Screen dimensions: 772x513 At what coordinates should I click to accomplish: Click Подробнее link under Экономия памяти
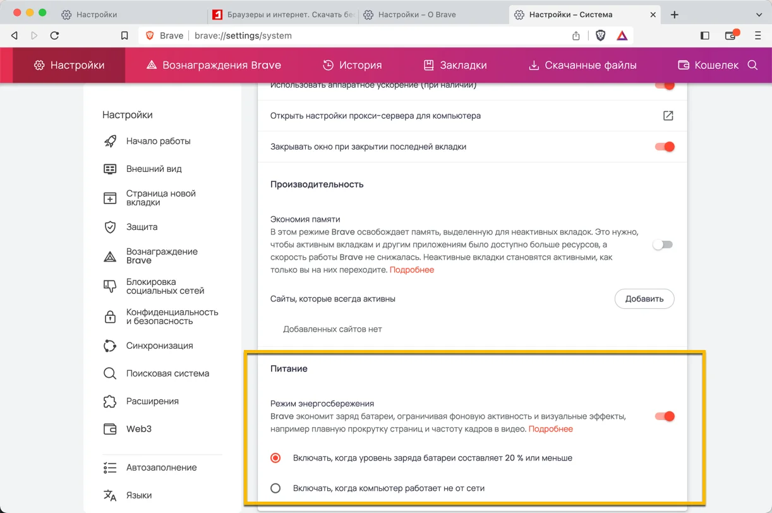(x=412, y=270)
